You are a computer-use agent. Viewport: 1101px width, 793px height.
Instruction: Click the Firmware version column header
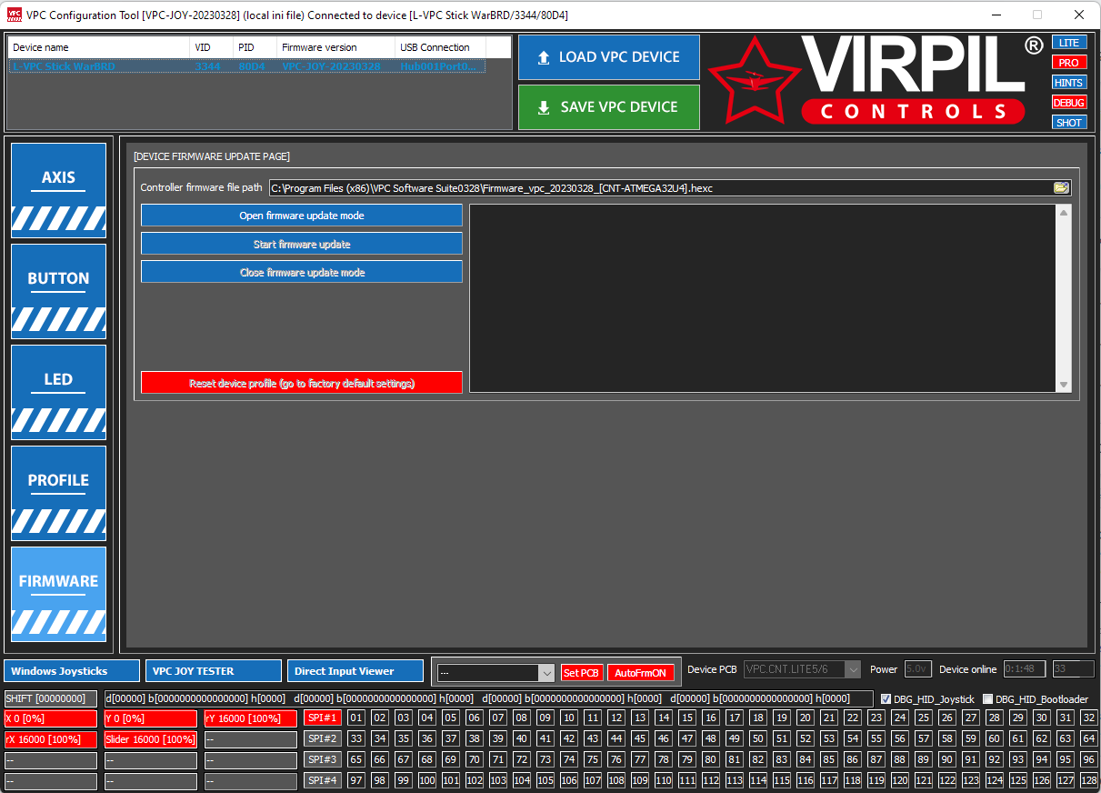pos(336,47)
